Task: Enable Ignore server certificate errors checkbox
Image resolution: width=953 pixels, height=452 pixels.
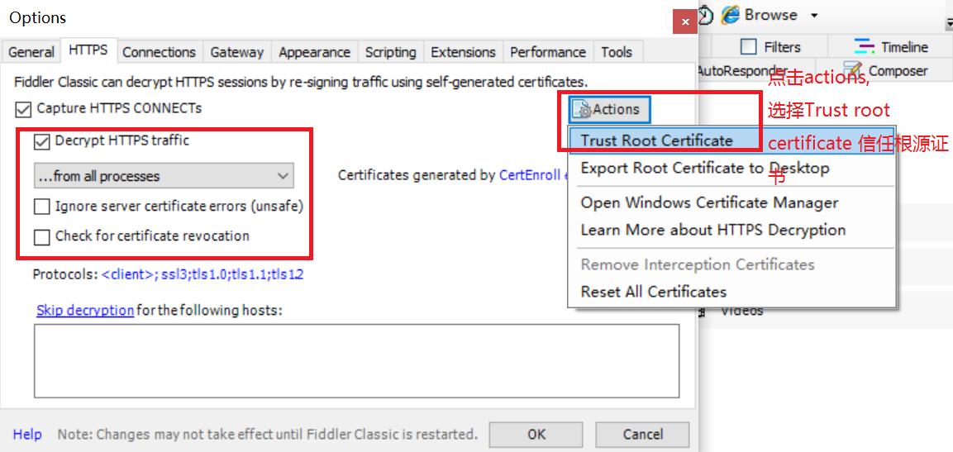Action: click(42, 207)
